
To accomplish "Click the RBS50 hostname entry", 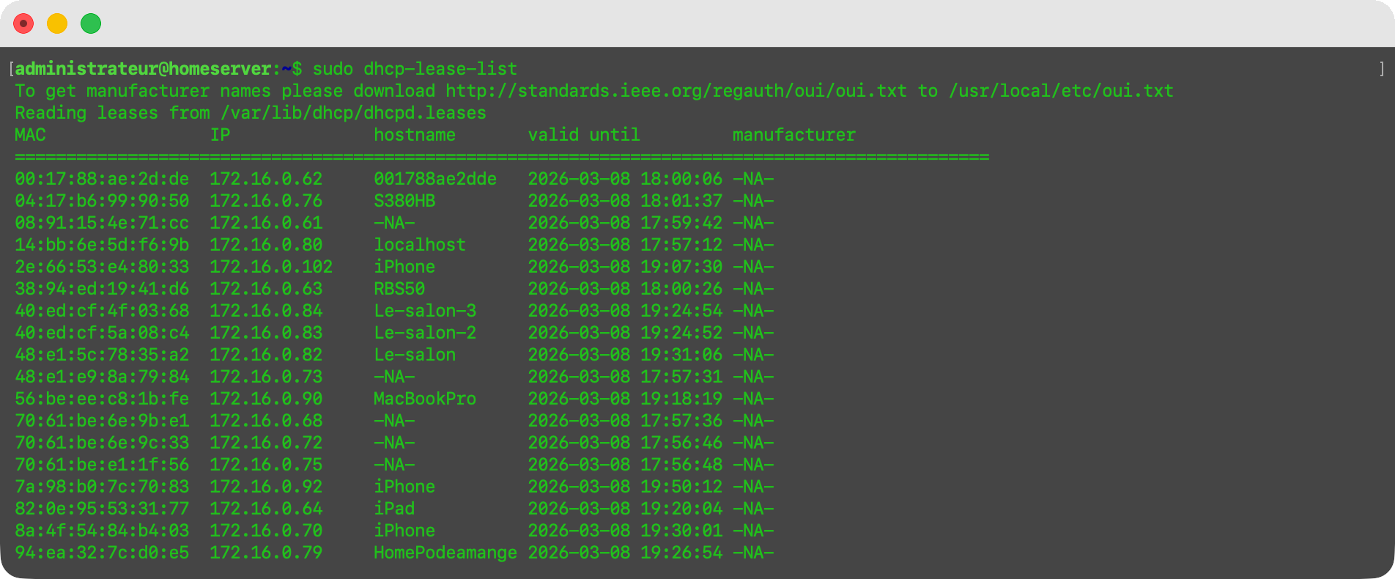I will (399, 289).
